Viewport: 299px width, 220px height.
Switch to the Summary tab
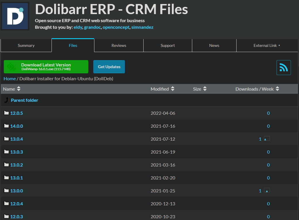tap(26, 45)
